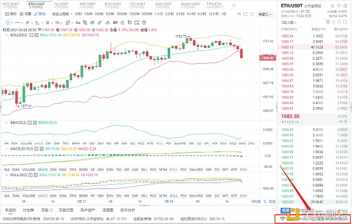Image resolution: width=352 pixels, height=224 pixels.
Task: Switch chart to 5分钟 interval
Action: pyautogui.click(x=110, y=14)
